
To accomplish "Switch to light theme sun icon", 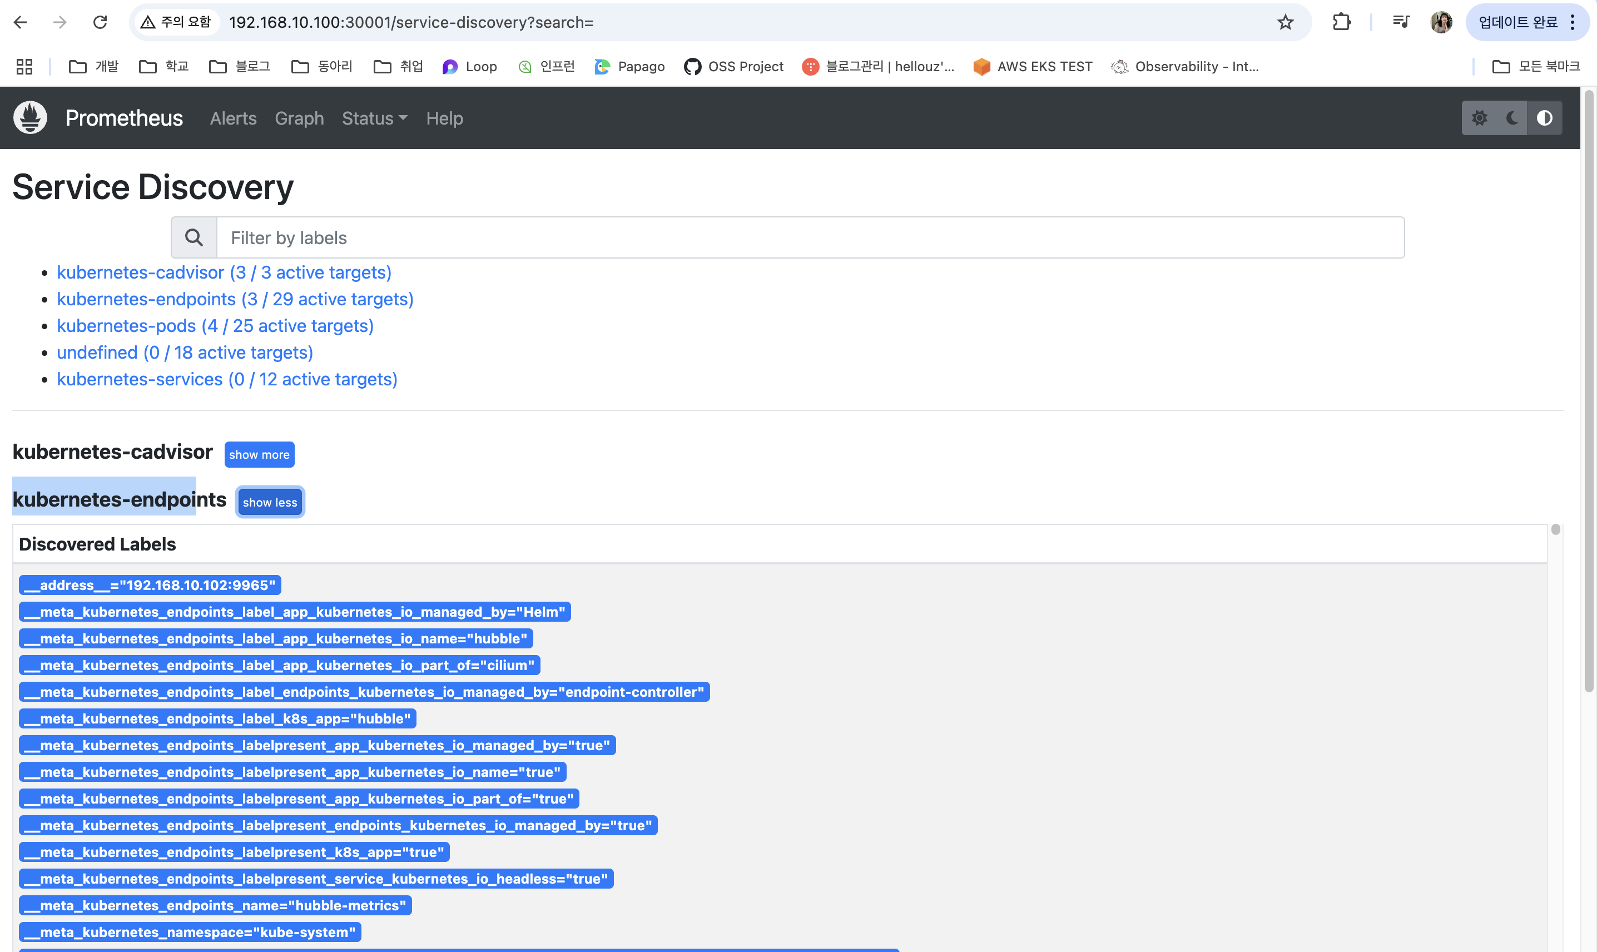I will [1479, 118].
